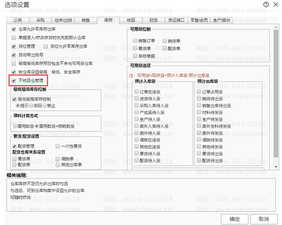282x225 pixels.
Task: Enable 销货单 in 可用量控制
Action: click(165, 41)
